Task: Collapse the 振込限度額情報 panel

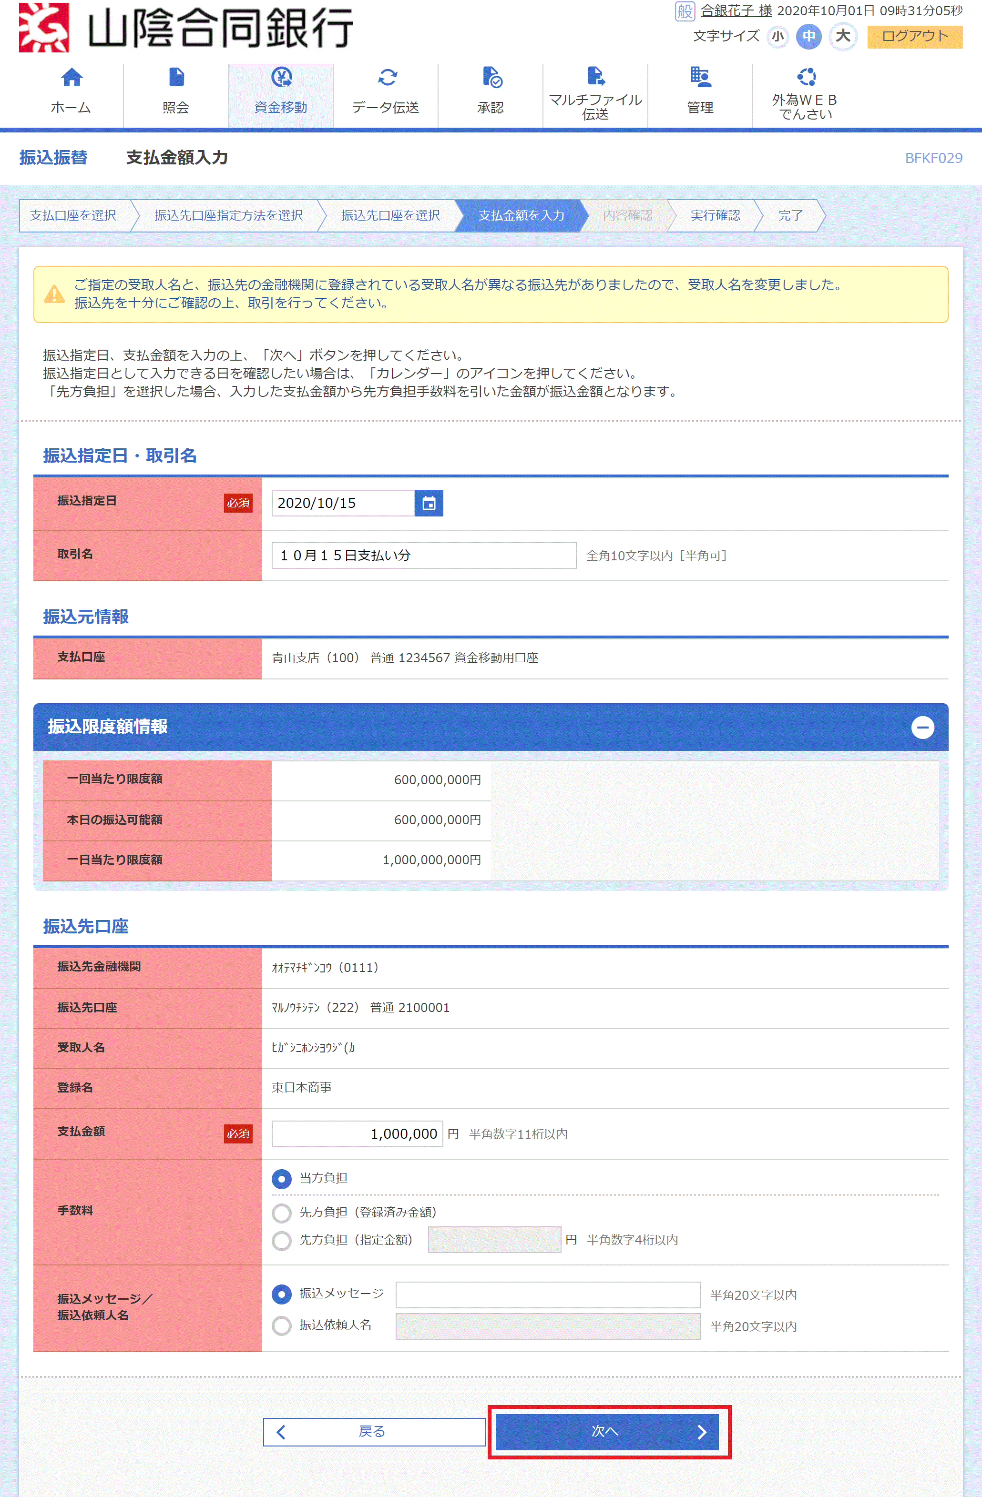Action: (922, 727)
